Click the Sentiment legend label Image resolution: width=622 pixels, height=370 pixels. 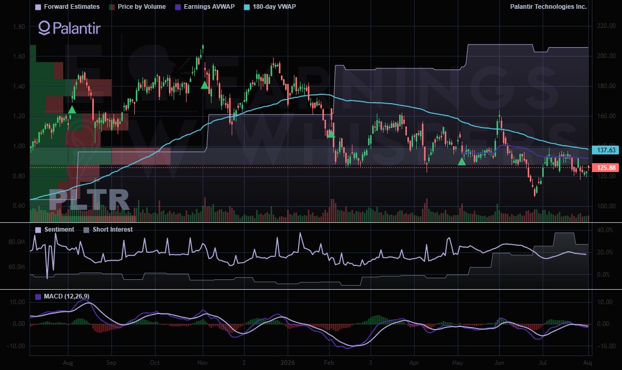click(x=59, y=230)
